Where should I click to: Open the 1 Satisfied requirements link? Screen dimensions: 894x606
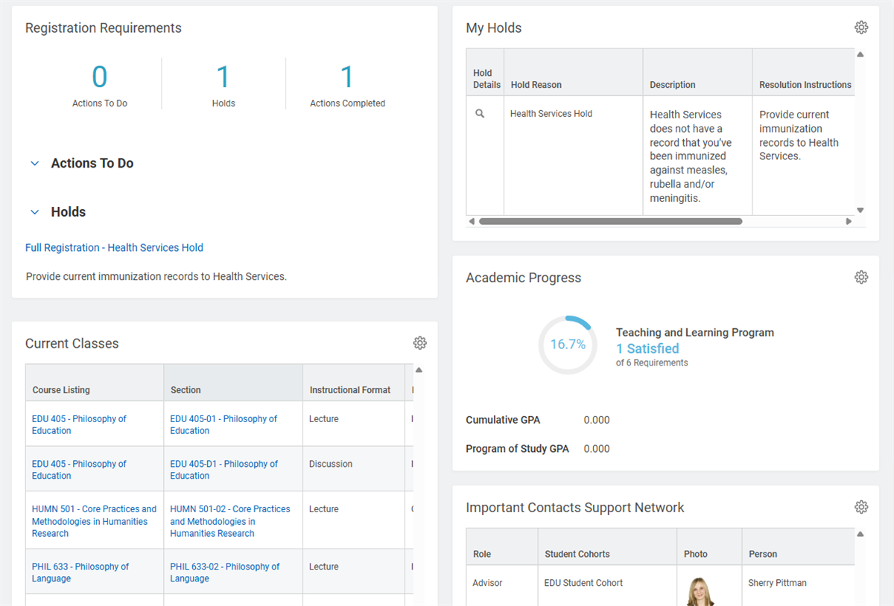click(647, 348)
